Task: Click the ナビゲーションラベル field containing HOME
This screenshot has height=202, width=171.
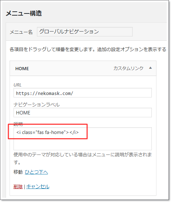Action: coord(83,113)
